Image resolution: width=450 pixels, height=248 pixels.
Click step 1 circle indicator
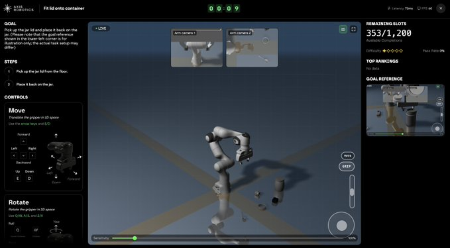point(9,71)
